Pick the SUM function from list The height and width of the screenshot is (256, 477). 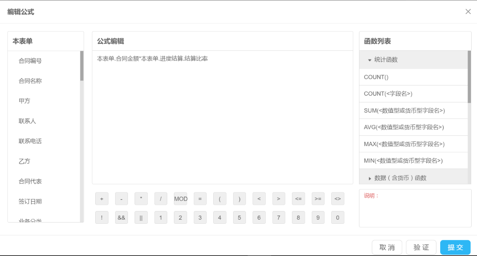pos(404,111)
